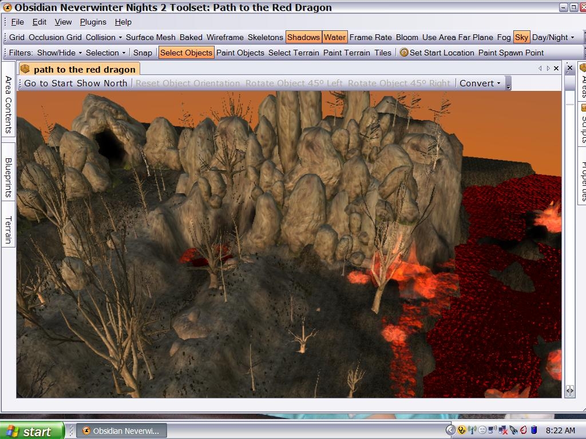This screenshot has width=586, height=439.
Task: Open the Day/Night dropdown
Action: [553, 37]
